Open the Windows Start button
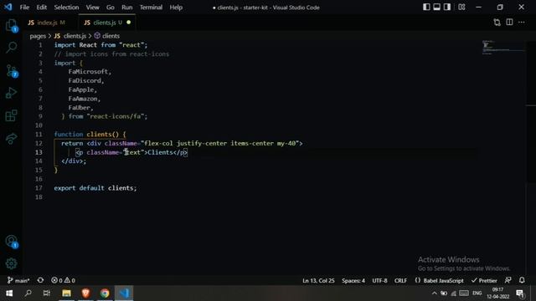Image resolution: width=536 pixels, height=301 pixels. [x=9, y=293]
